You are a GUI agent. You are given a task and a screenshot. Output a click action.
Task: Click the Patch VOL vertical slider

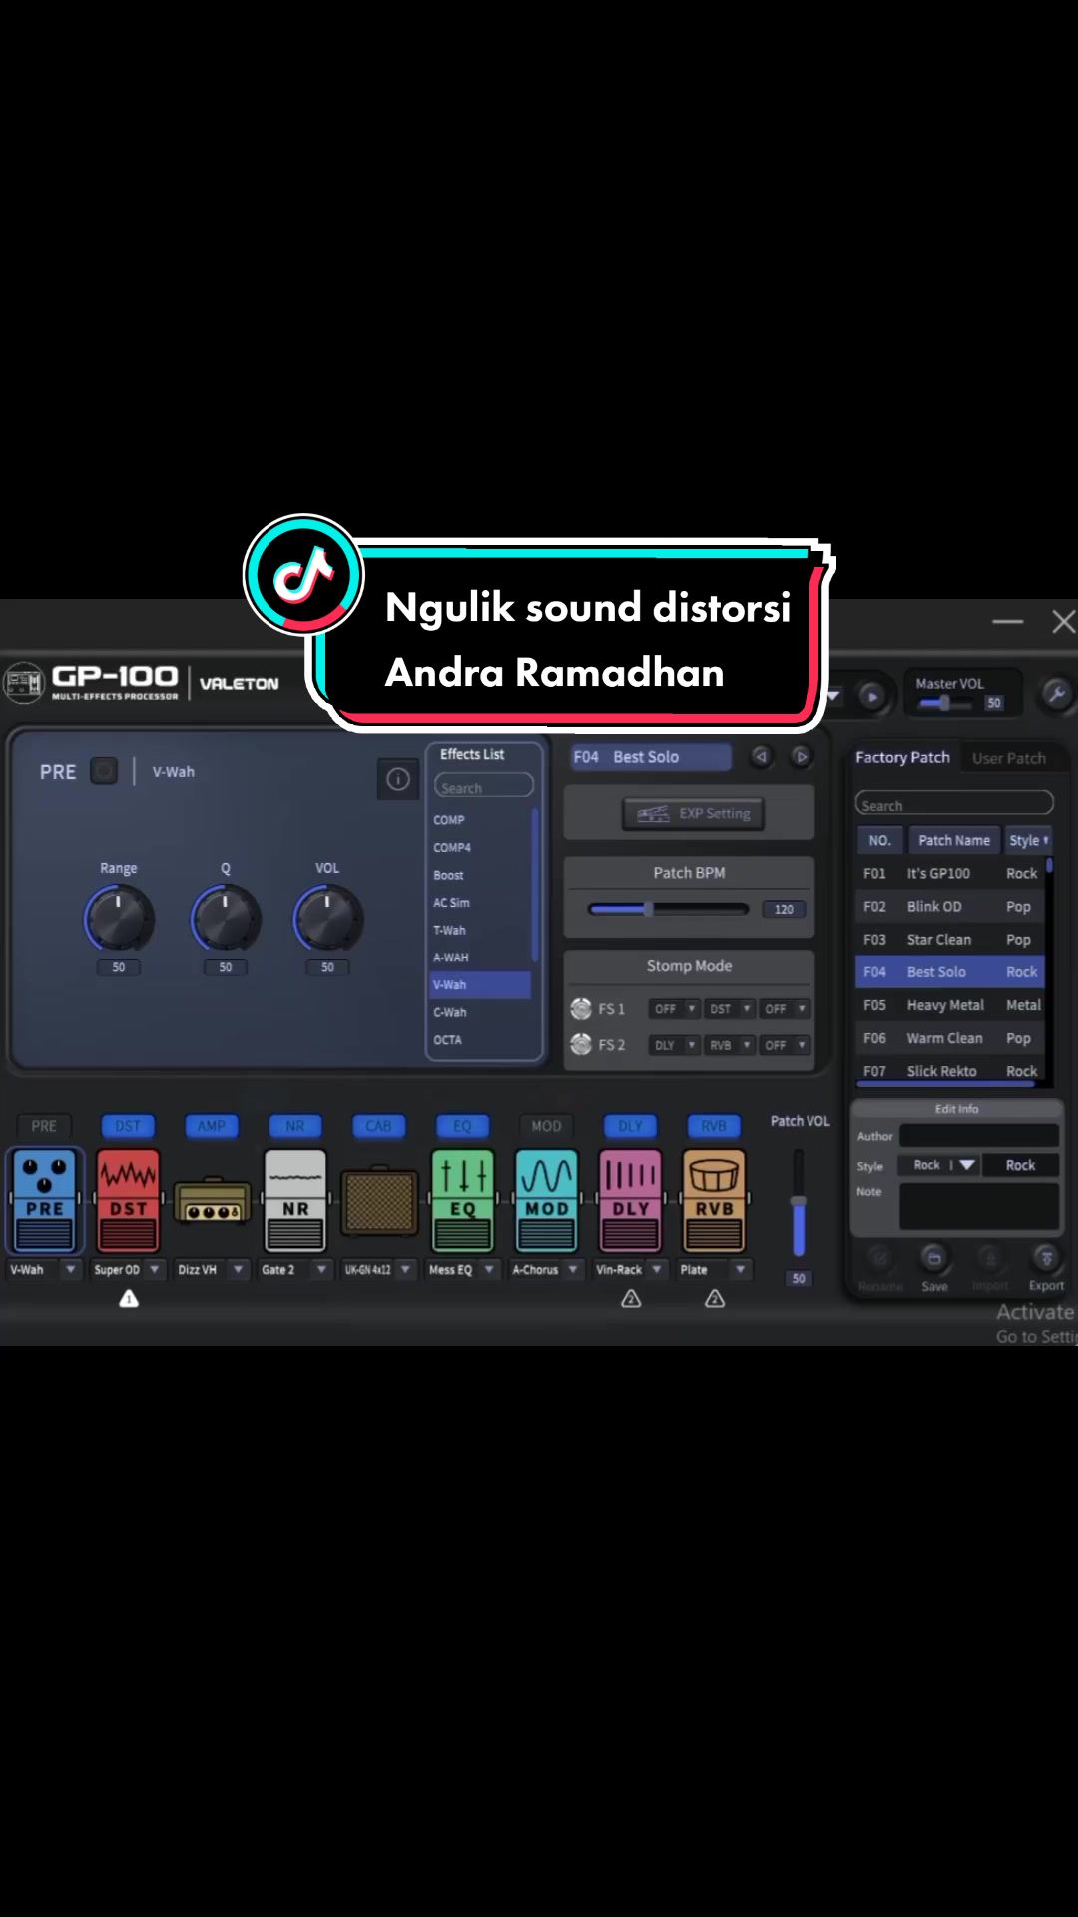point(799,1203)
